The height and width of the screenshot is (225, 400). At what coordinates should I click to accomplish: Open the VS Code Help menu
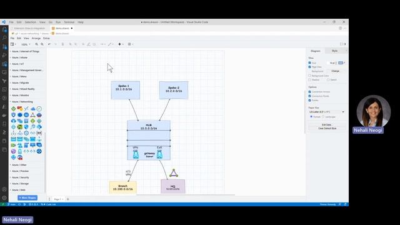[81, 22]
